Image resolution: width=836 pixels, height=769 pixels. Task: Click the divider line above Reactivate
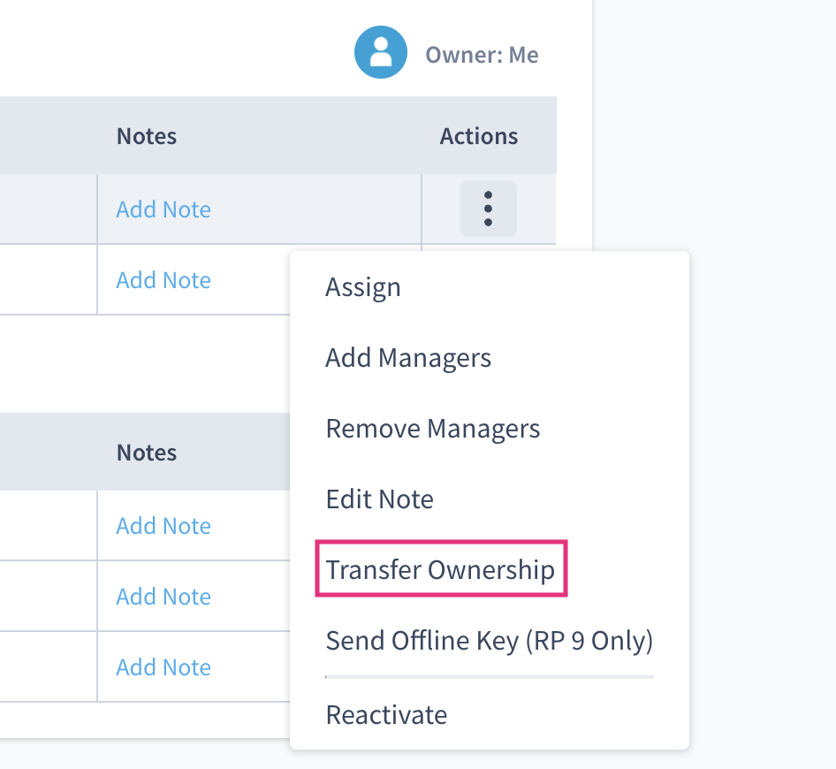(x=489, y=677)
